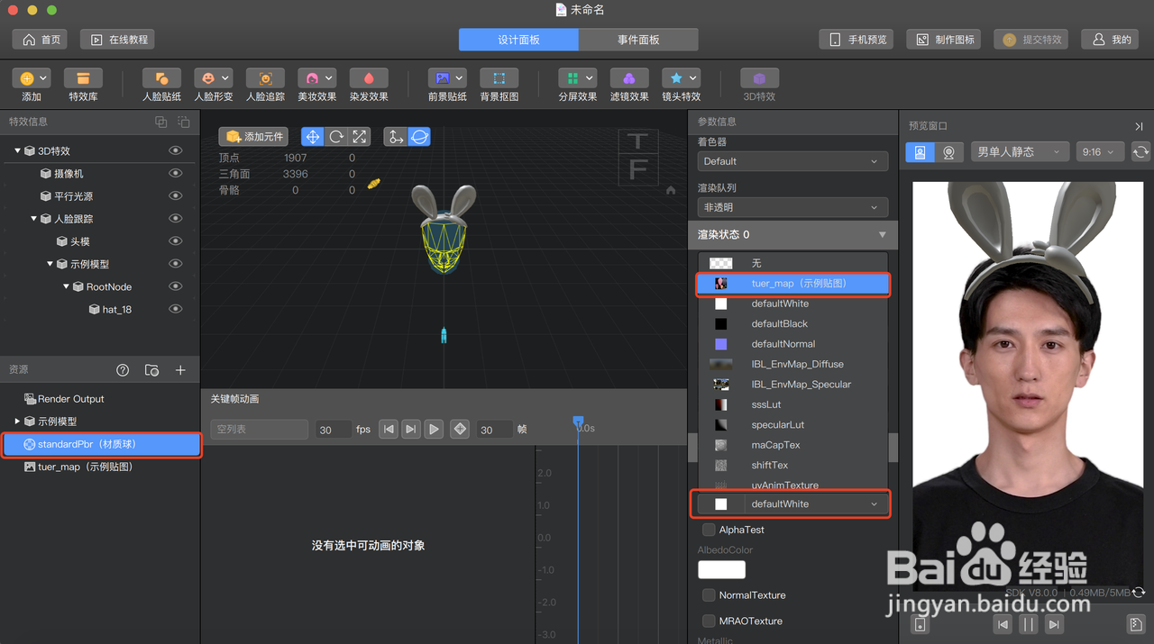Select the move gizmo tool in viewport

pyautogui.click(x=313, y=137)
